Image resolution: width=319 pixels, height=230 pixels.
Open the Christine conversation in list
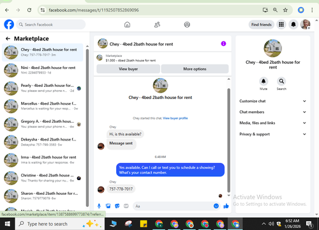[43, 178]
